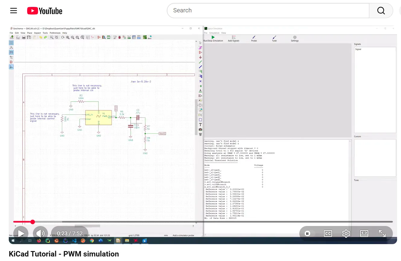Click Run/Stop Simulation
The image size is (401, 261).
point(213,39)
